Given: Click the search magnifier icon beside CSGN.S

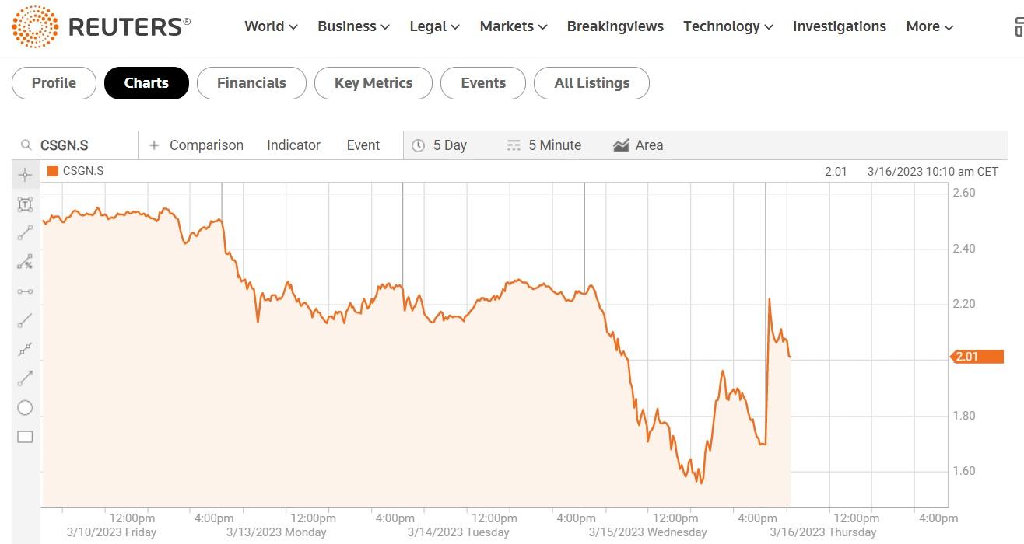Looking at the screenshot, I should 26,145.
